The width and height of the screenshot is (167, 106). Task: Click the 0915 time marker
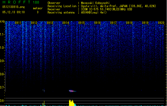(x=82, y=23)
